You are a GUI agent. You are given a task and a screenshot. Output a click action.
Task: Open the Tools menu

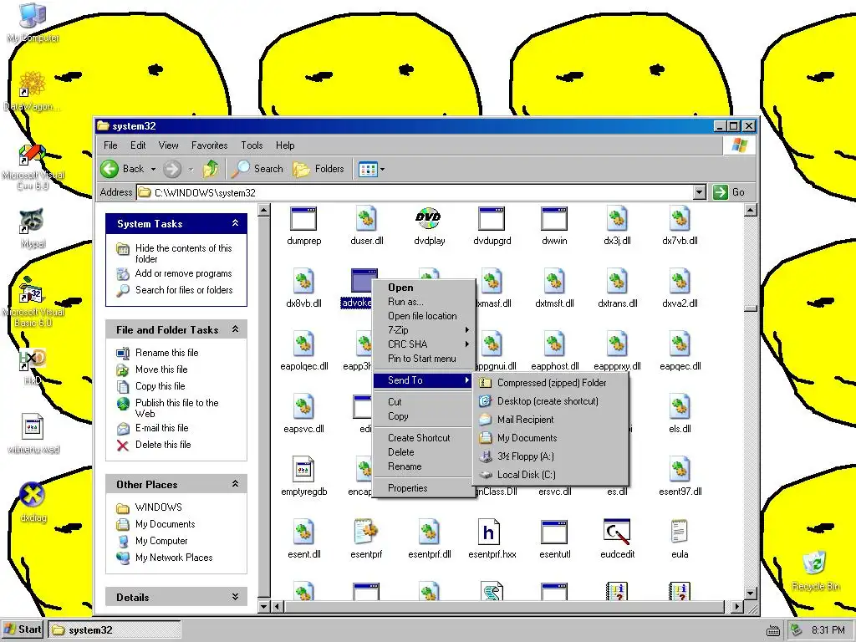pyautogui.click(x=252, y=145)
